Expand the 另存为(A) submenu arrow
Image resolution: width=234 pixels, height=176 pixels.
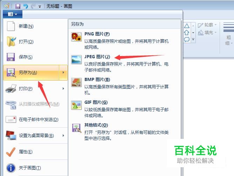coord(63,73)
